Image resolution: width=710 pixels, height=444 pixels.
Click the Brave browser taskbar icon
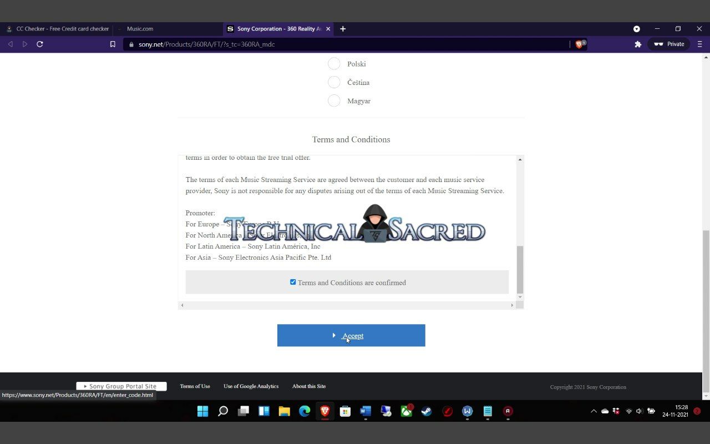(x=325, y=411)
